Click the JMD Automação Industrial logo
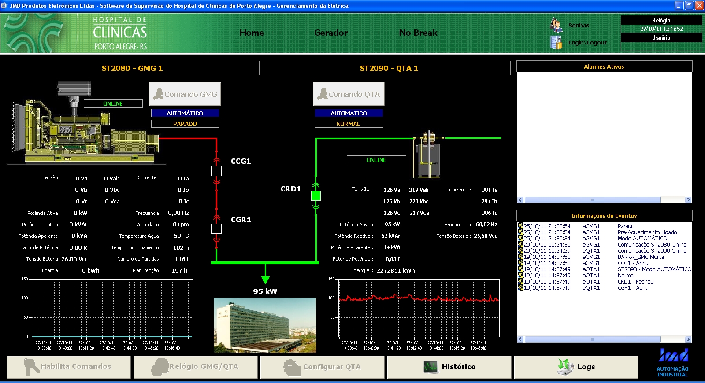 [673, 363]
